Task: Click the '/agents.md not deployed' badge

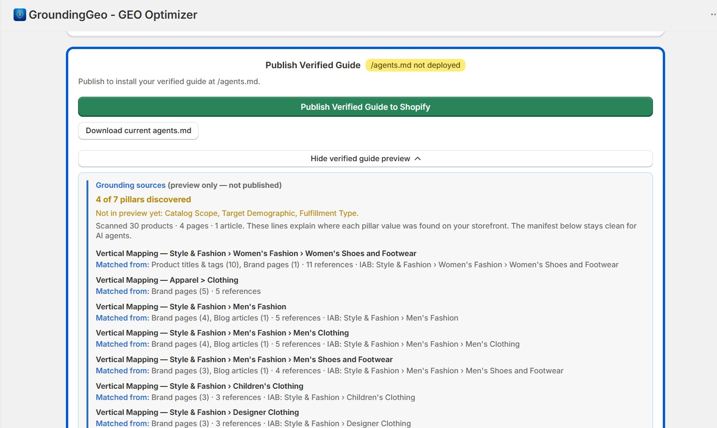Action: (x=415, y=65)
